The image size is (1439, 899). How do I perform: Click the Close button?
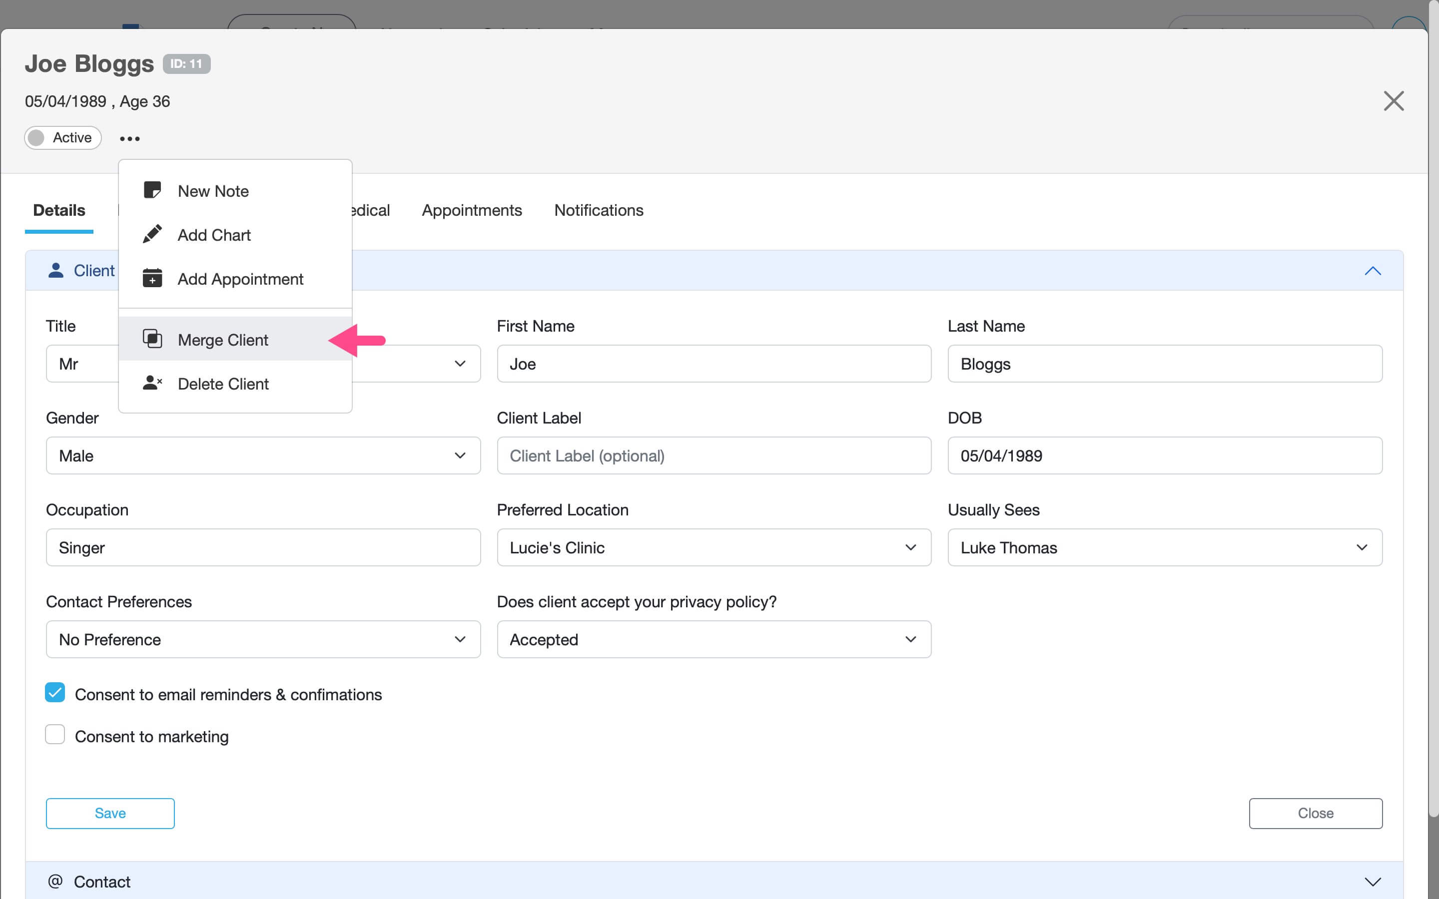[1315, 813]
